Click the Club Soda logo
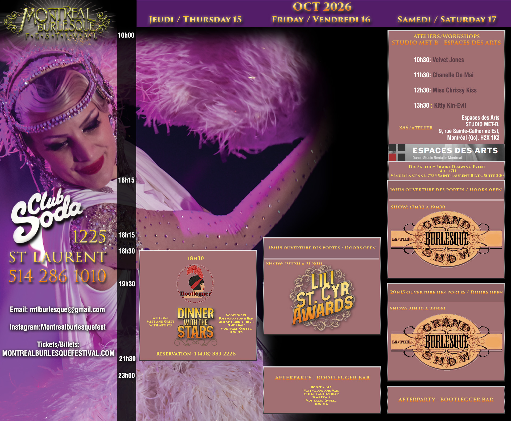The height and width of the screenshot is (421, 511). coord(46,216)
